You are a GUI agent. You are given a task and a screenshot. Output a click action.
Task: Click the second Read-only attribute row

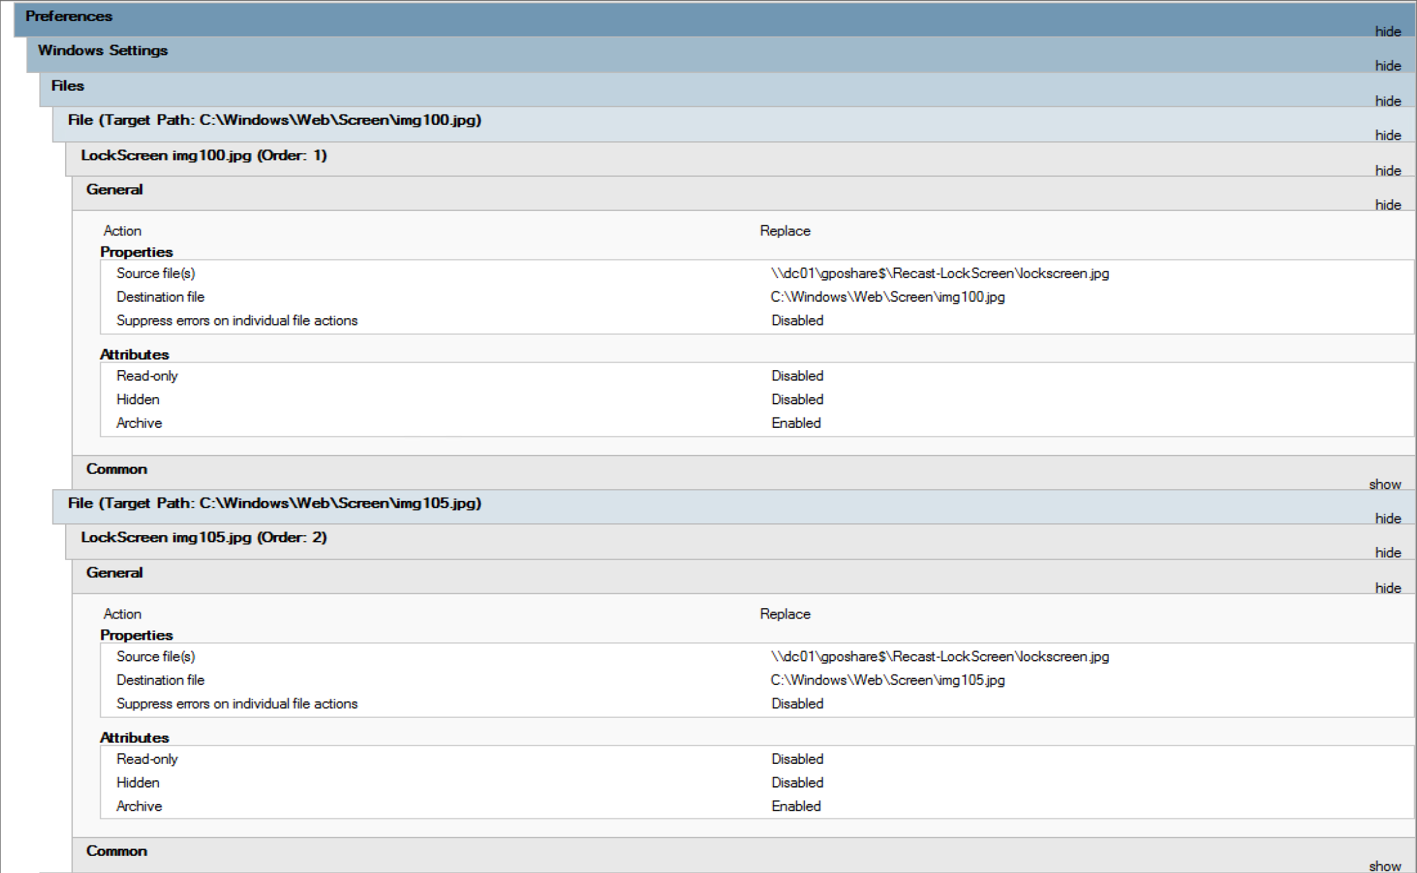[147, 759]
